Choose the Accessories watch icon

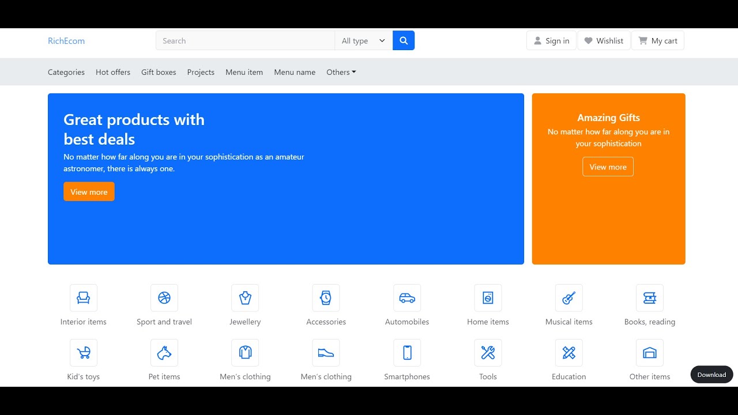[326, 298]
